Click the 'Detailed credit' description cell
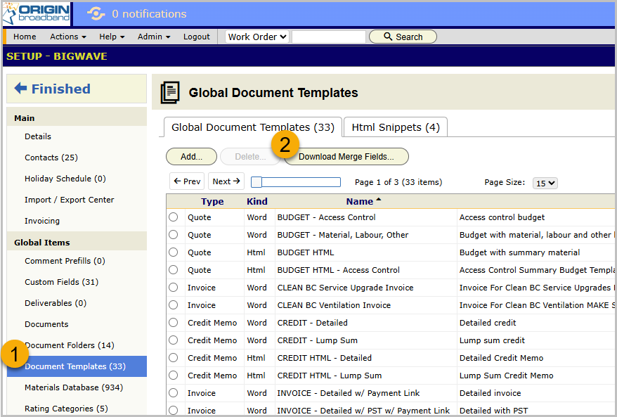The width and height of the screenshot is (617, 417). click(x=488, y=323)
